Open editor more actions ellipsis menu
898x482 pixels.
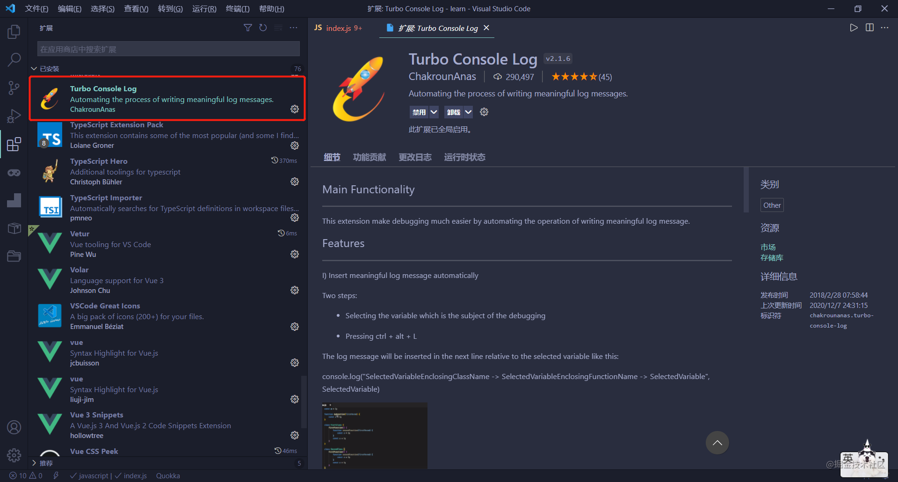(884, 28)
